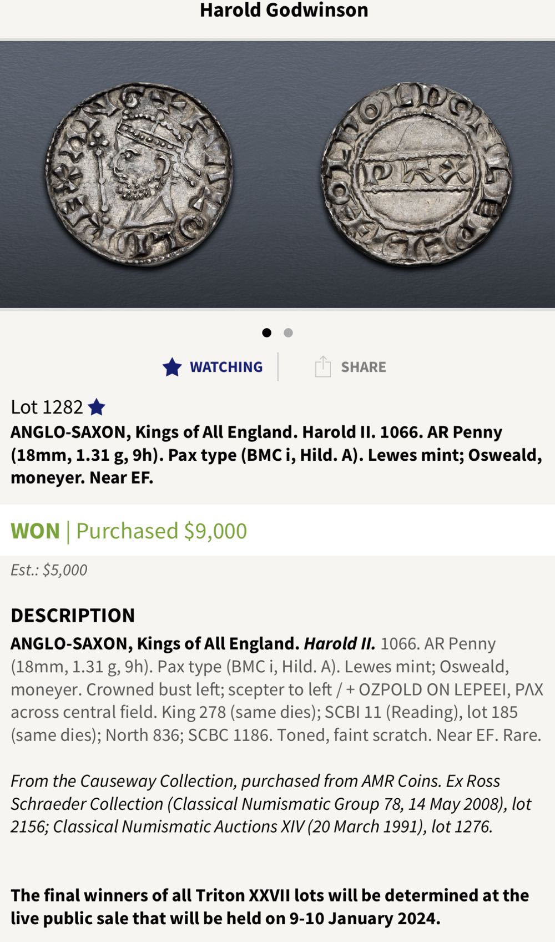Viewport: 555px width, 942px height.
Task: Click the blue watching star above the lot details
Action: point(173,367)
